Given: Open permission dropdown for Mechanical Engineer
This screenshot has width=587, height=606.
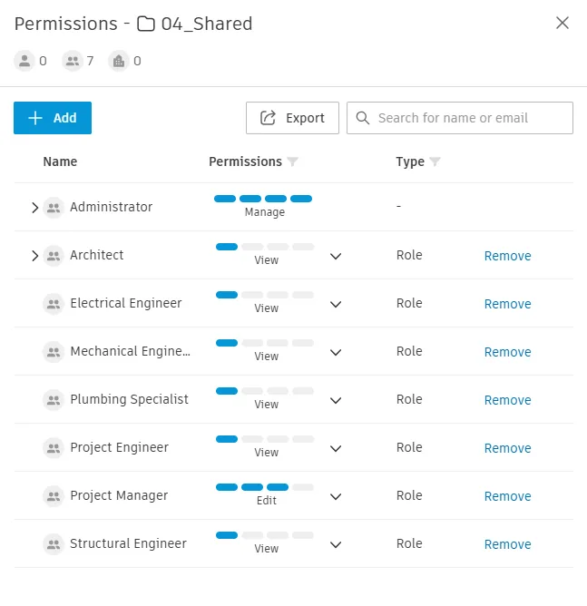Looking at the screenshot, I should pyautogui.click(x=336, y=353).
